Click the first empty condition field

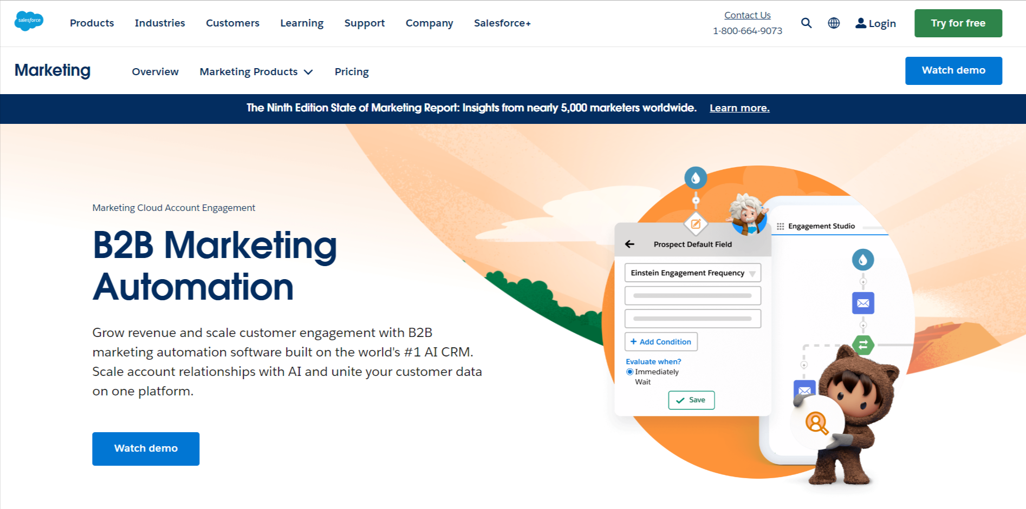click(x=692, y=295)
